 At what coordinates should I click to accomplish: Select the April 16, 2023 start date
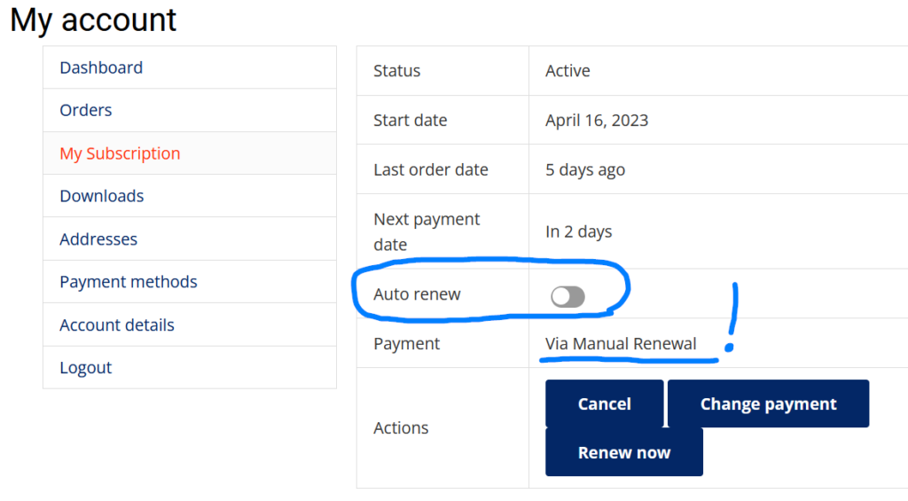click(x=597, y=121)
